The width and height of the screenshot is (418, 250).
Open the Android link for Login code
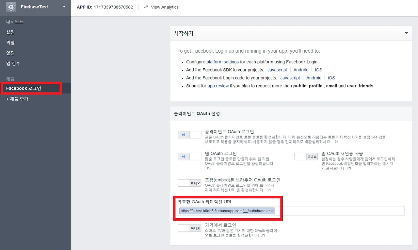[314, 78]
